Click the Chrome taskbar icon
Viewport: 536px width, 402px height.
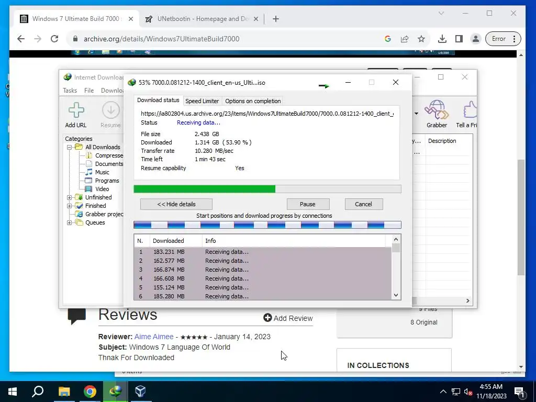click(x=90, y=391)
